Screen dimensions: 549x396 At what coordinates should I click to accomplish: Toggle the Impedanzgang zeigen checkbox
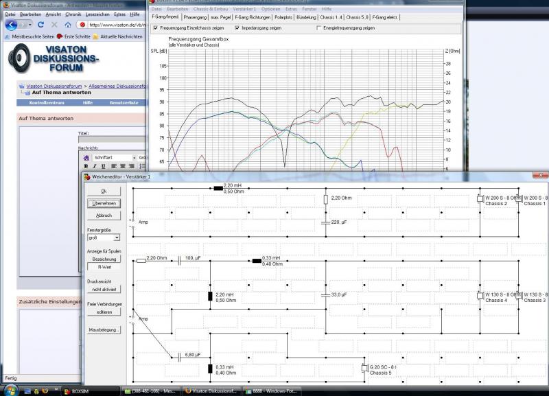(x=237, y=28)
